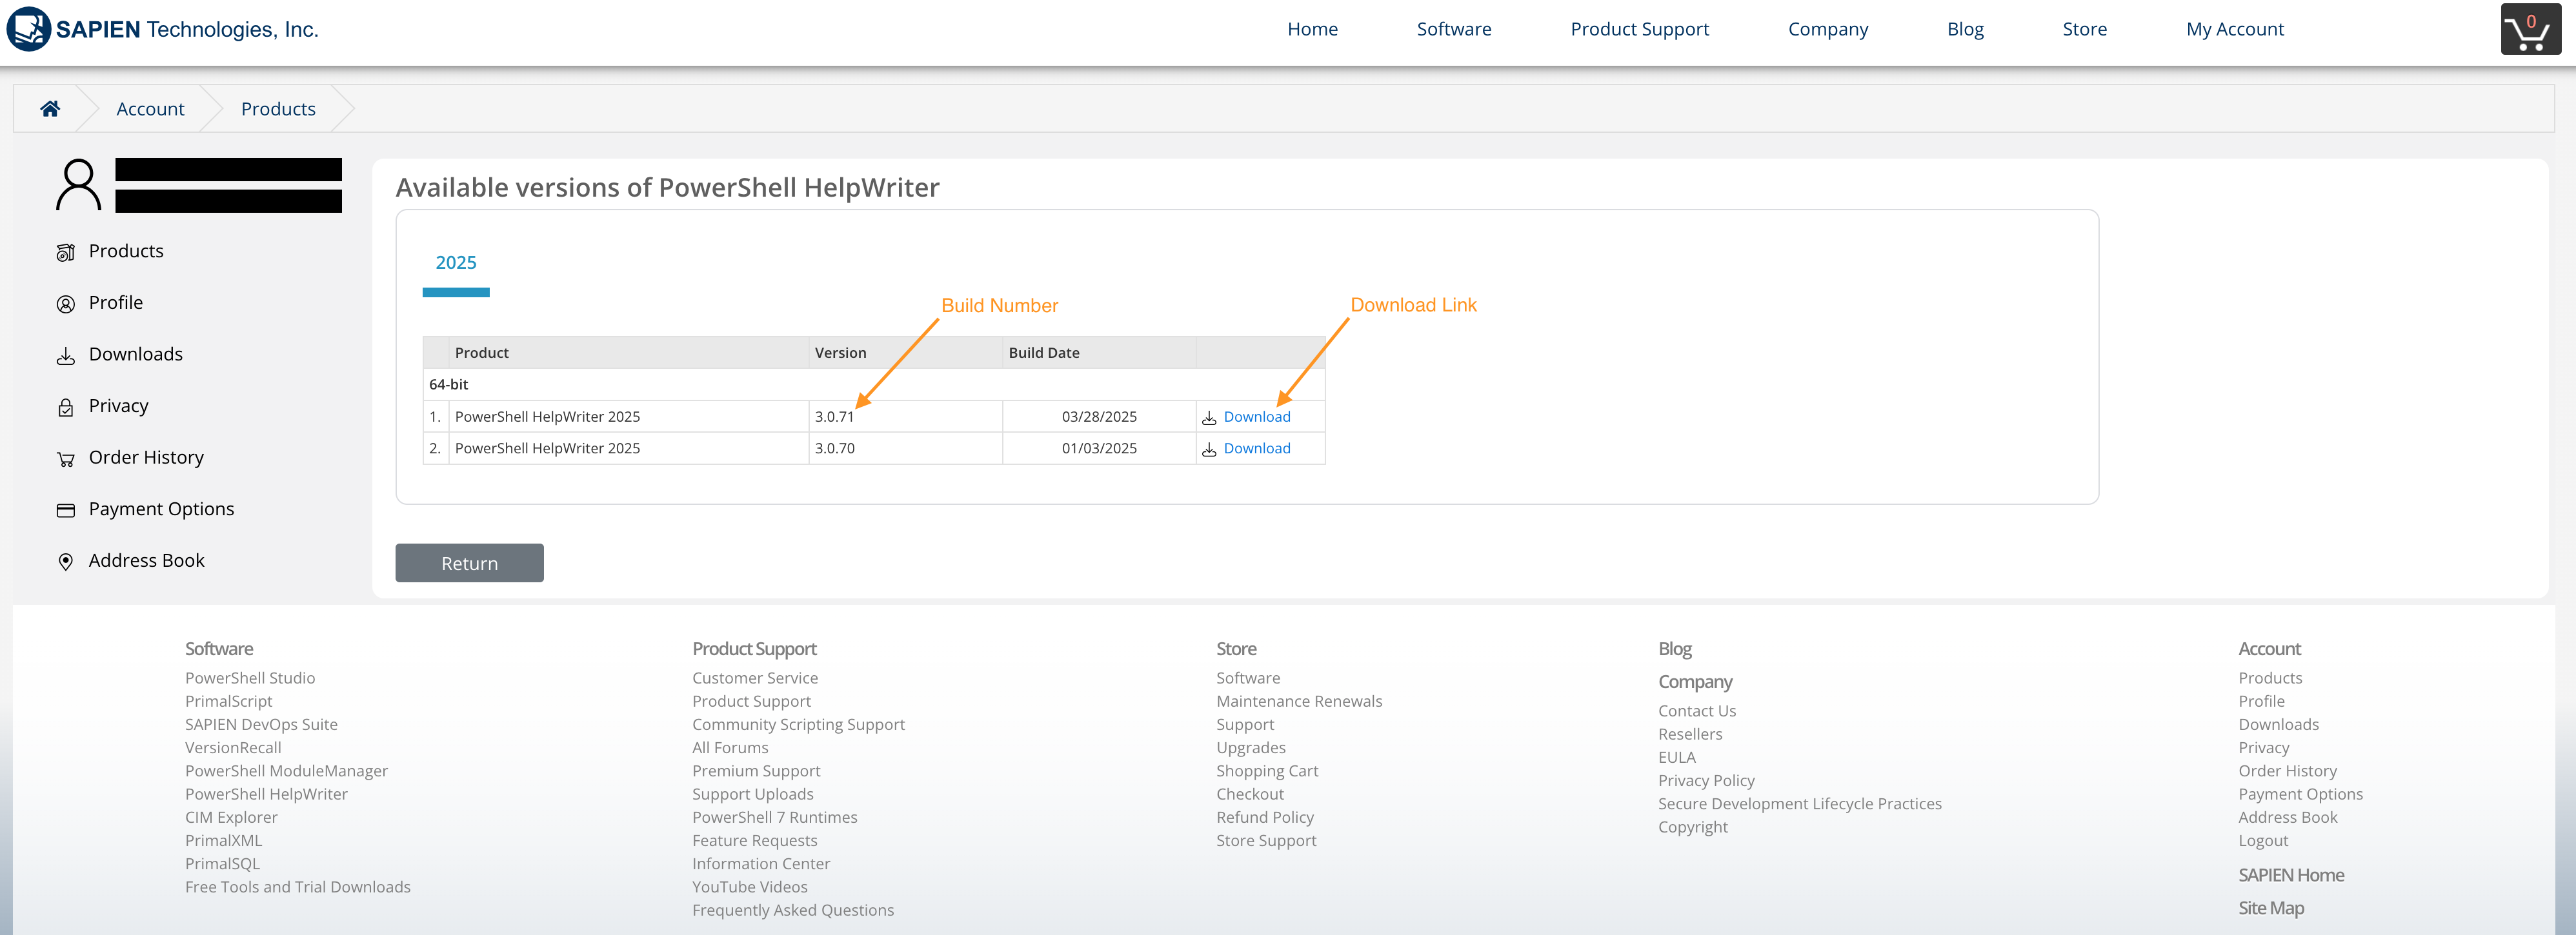Open the Store menu
The image size is (2576, 935).
tap(2084, 29)
